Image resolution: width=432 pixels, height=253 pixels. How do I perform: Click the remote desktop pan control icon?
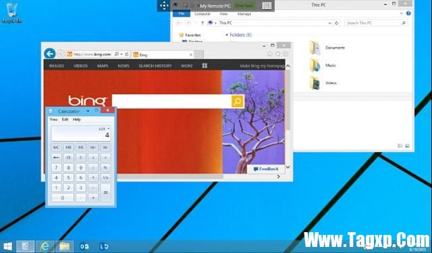pos(164,5)
